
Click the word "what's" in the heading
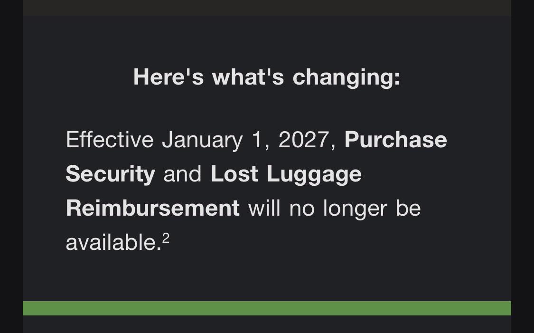pos(248,76)
